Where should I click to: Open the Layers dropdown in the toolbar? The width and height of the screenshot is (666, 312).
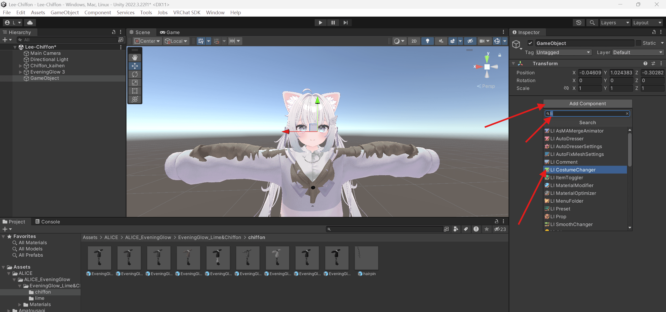click(615, 23)
